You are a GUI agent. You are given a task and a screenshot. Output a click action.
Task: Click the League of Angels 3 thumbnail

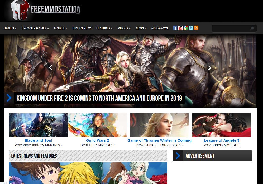(x=221, y=125)
